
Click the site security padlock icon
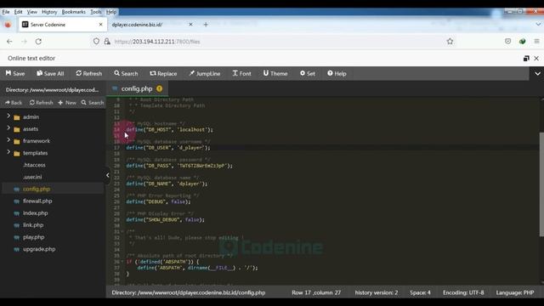[x=107, y=42]
